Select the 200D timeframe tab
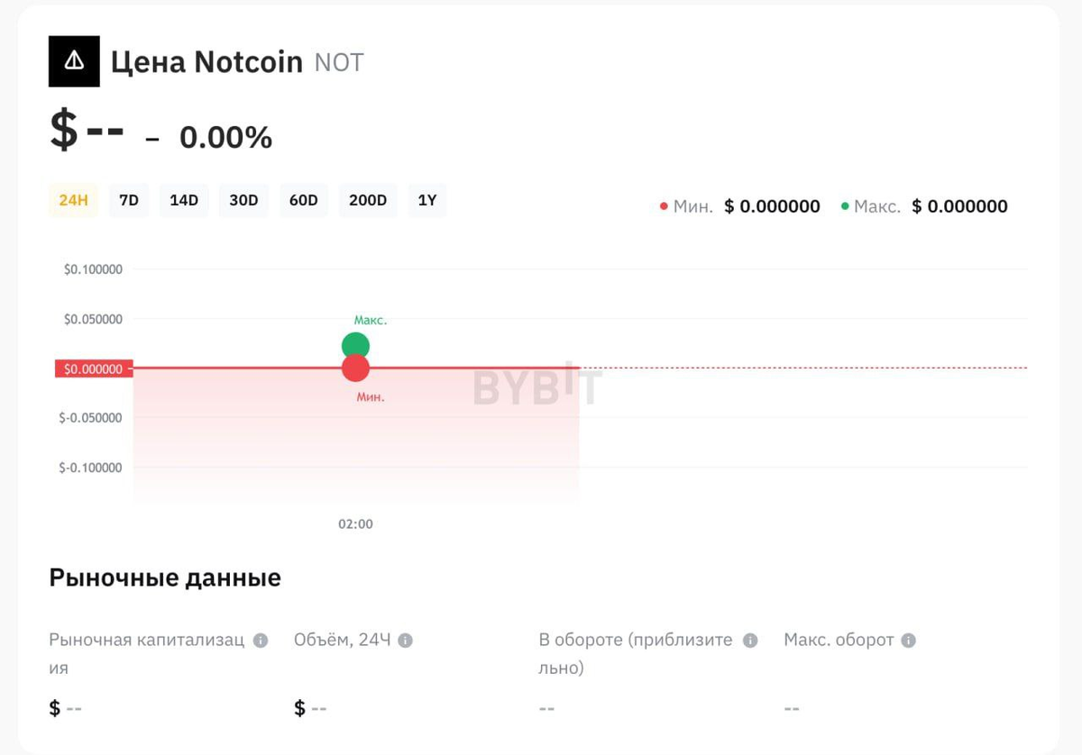Image resolution: width=1082 pixels, height=755 pixels. (368, 200)
